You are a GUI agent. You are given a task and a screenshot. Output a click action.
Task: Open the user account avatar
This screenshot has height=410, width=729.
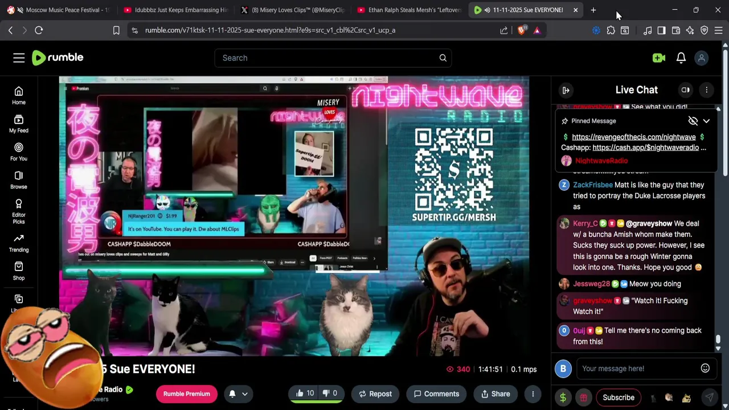(702, 58)
